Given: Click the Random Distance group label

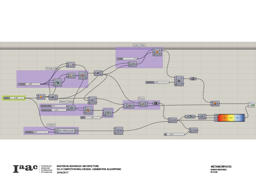Looking at the screenshot, I should [66, 101].
